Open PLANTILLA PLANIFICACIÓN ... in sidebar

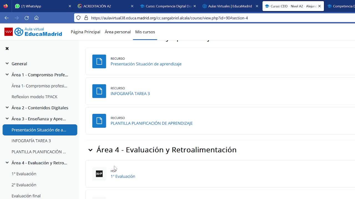tap(39, 152)
